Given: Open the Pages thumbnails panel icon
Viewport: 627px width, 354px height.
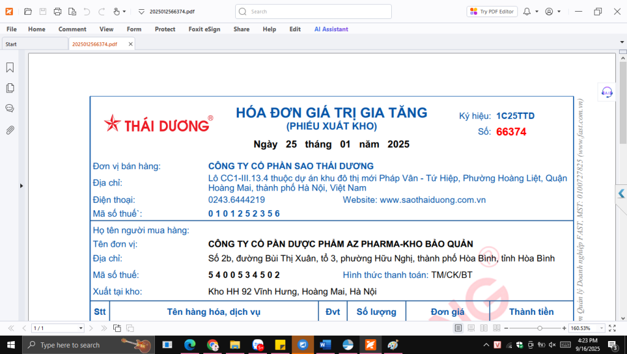Looking at the screenshot, I should tap(10, 88).
